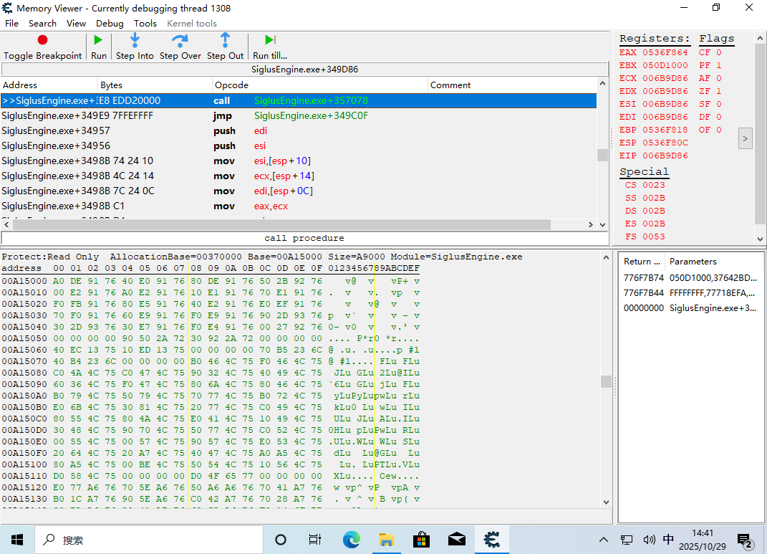767x554 pixels.
Task: Click the Step Into toolbar icon
Action: [x=135, y=40]
